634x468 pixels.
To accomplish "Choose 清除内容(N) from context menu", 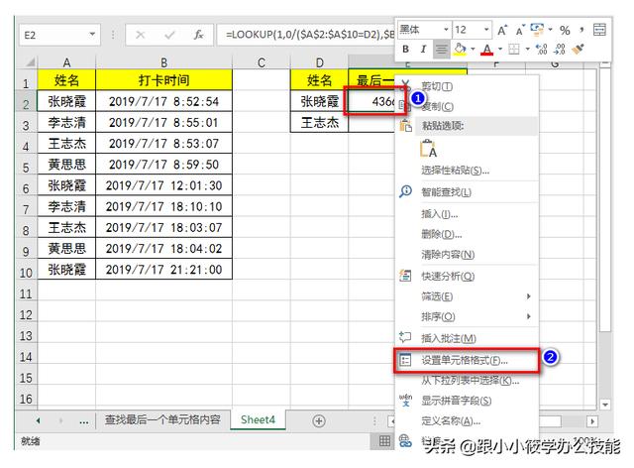I will point(467,255).
